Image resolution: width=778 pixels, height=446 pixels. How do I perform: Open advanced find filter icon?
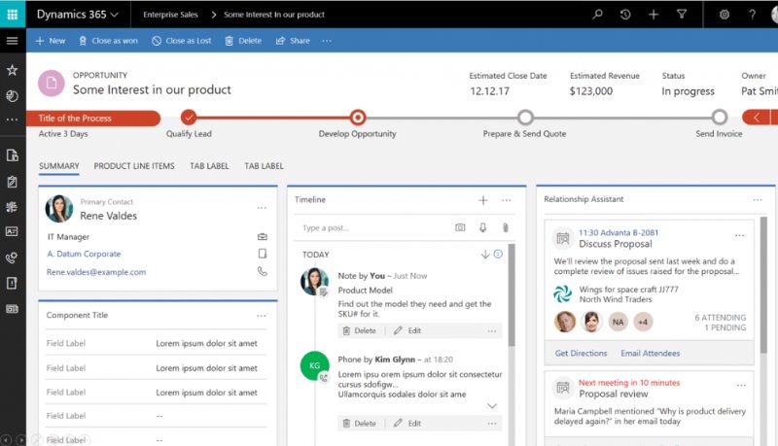tap(682, 15)
